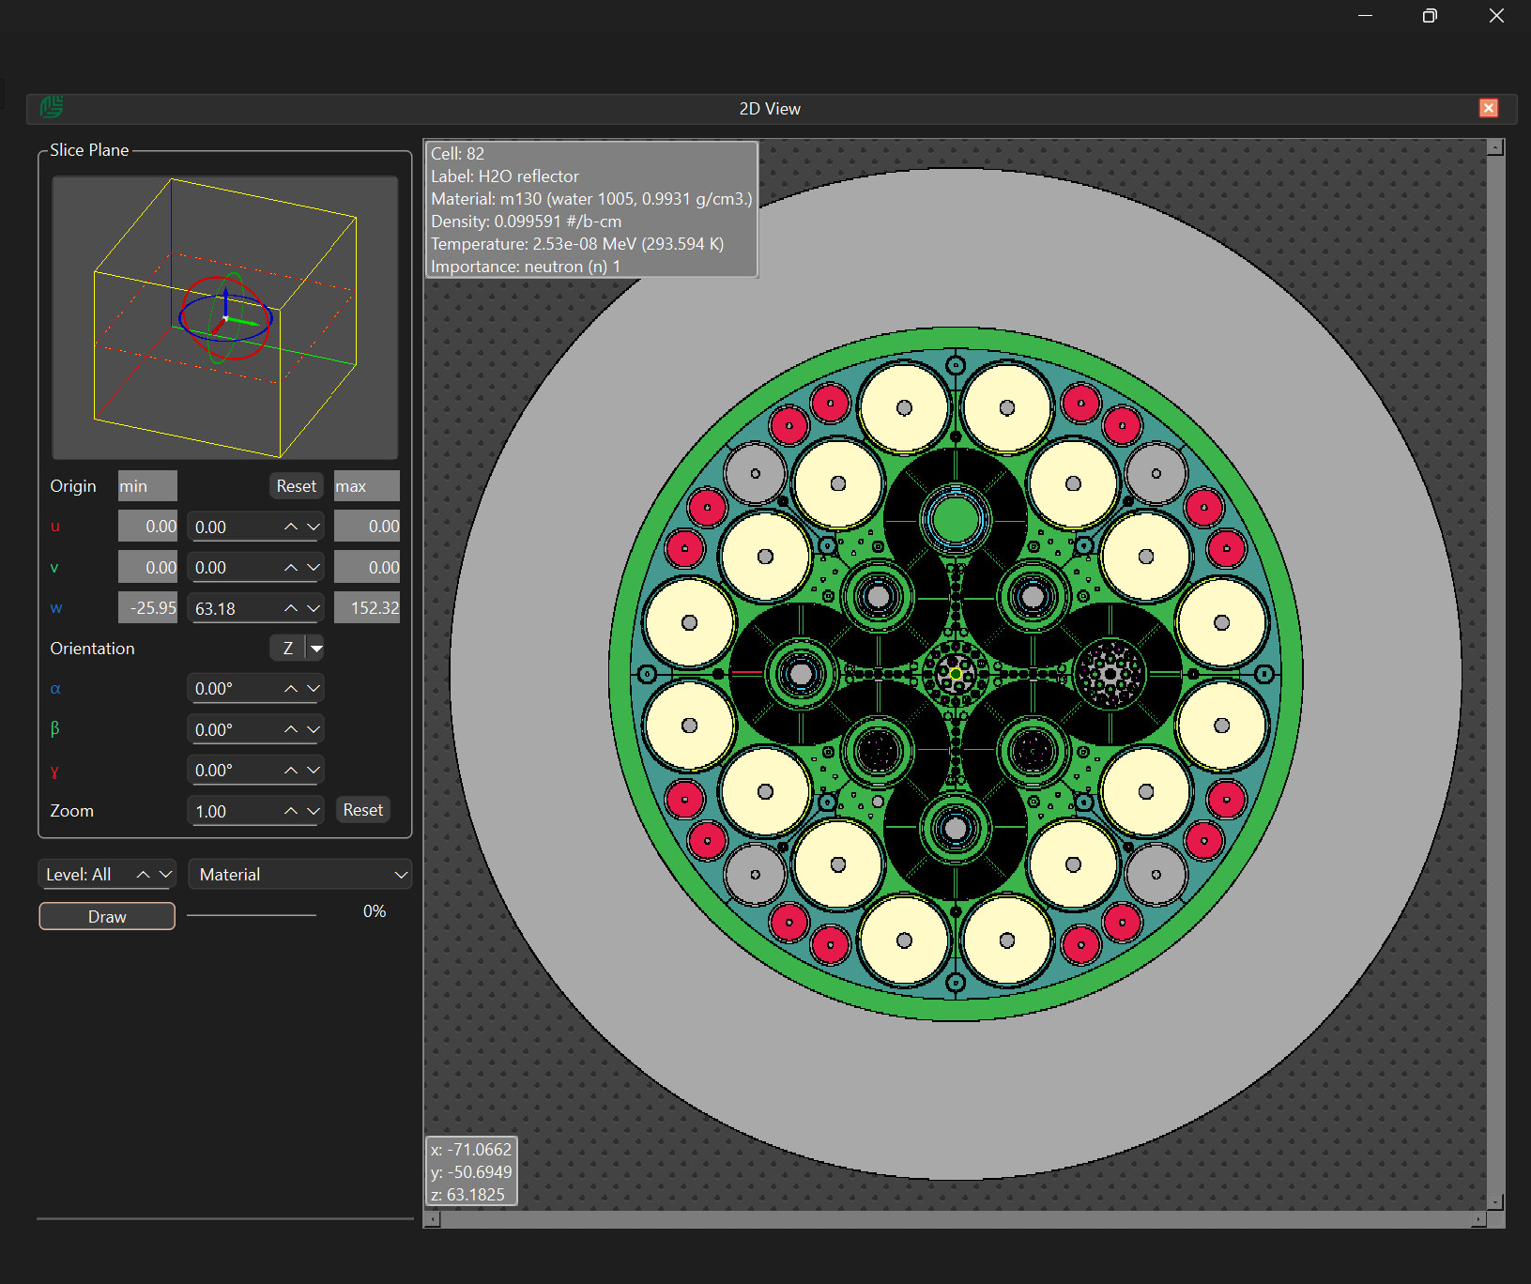Decrease the Zoom value
The height and width of the screenshot is (1284, 1531).
[x=314, y=811]
